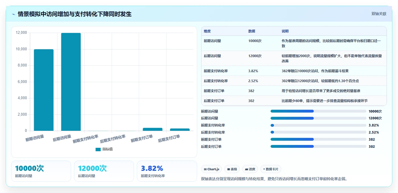Click the 前期支付订单 bar in chart

tap(152, 129)
